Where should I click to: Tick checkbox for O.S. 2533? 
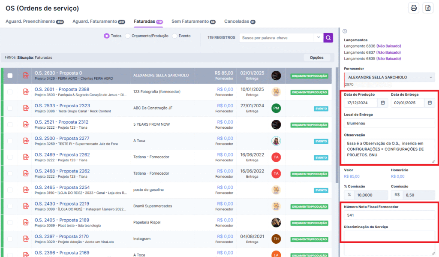[x=10, y=108]
